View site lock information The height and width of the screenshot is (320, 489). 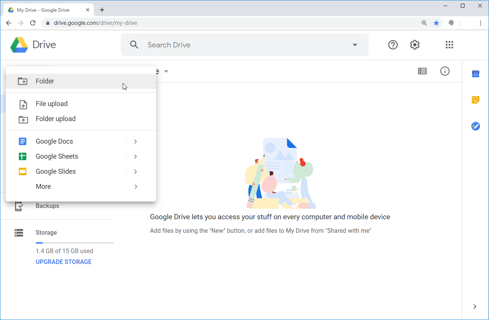tap(47, 23)
